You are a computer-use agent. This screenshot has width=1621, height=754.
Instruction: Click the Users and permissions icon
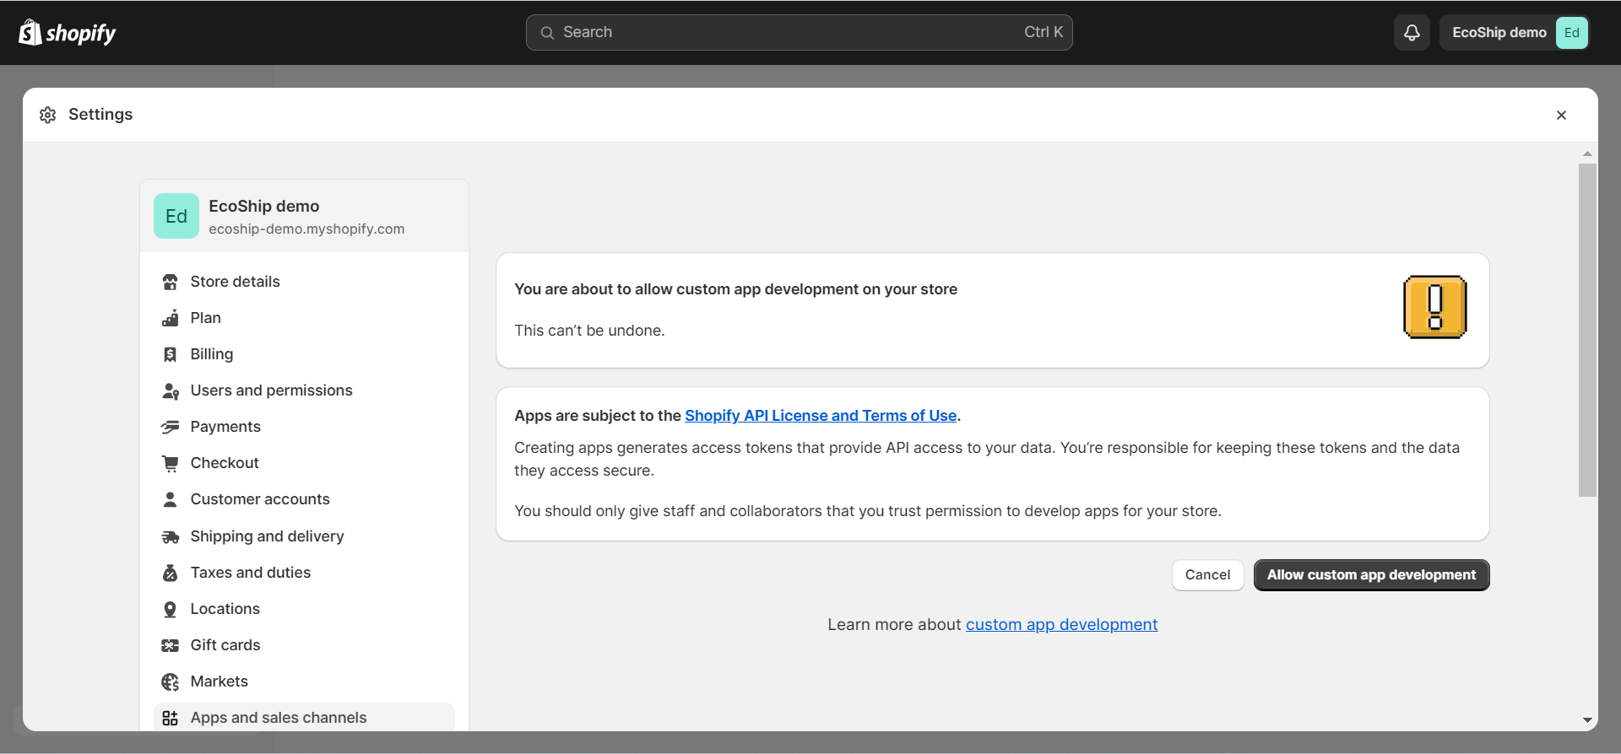tap(171, 390)
